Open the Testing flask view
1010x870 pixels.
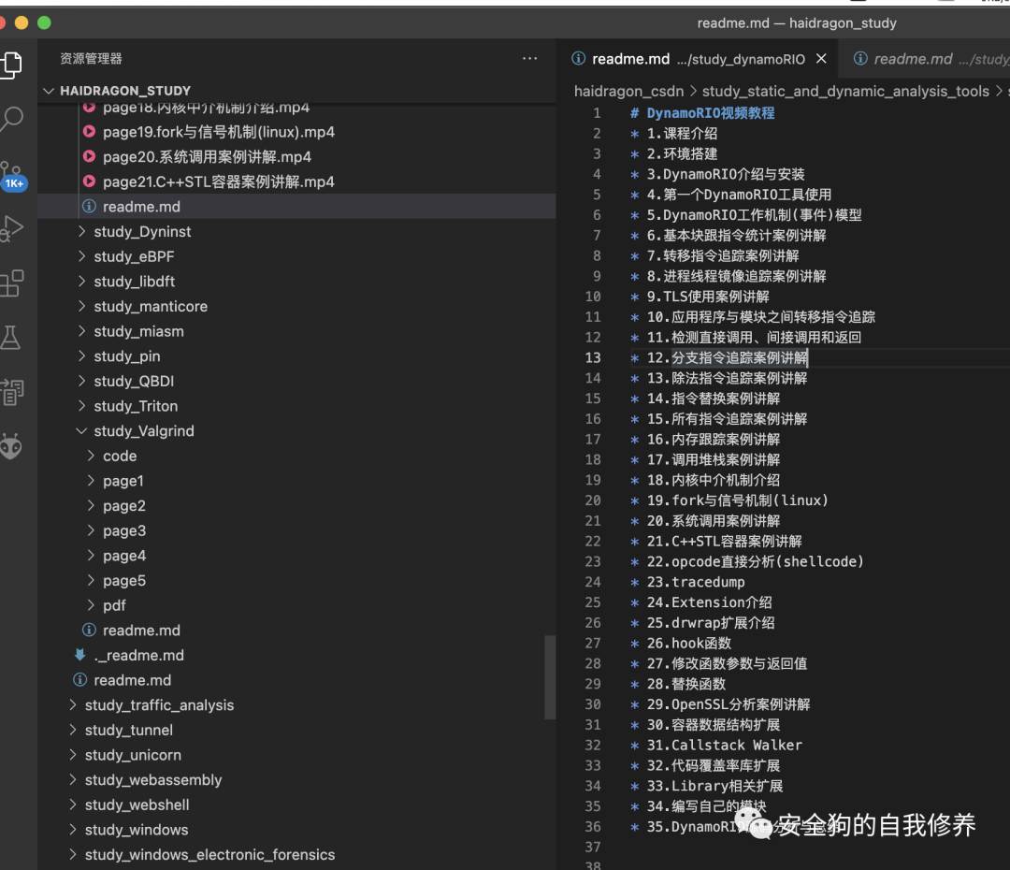tap(10, 338)
